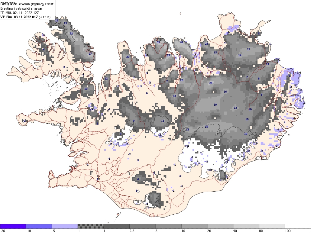Click the legend label 2.5
The height and width of the screenshot is (233, 311).
(132, 231)
